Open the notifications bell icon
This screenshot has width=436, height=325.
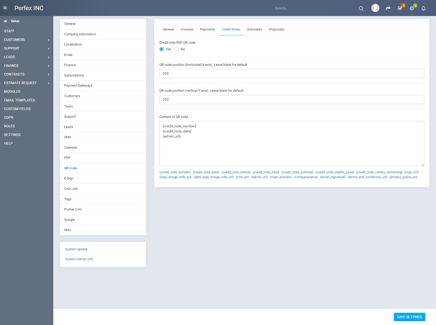(x=423, y=8)
